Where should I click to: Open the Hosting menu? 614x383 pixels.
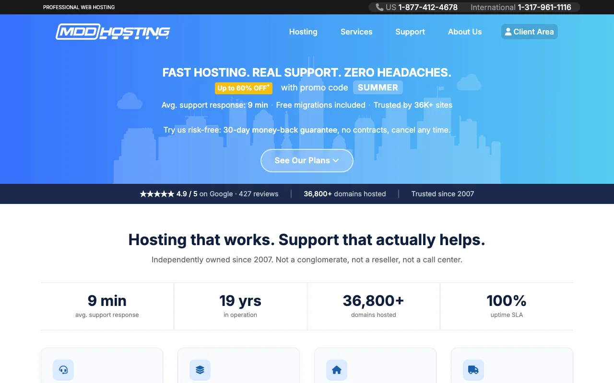303,32
